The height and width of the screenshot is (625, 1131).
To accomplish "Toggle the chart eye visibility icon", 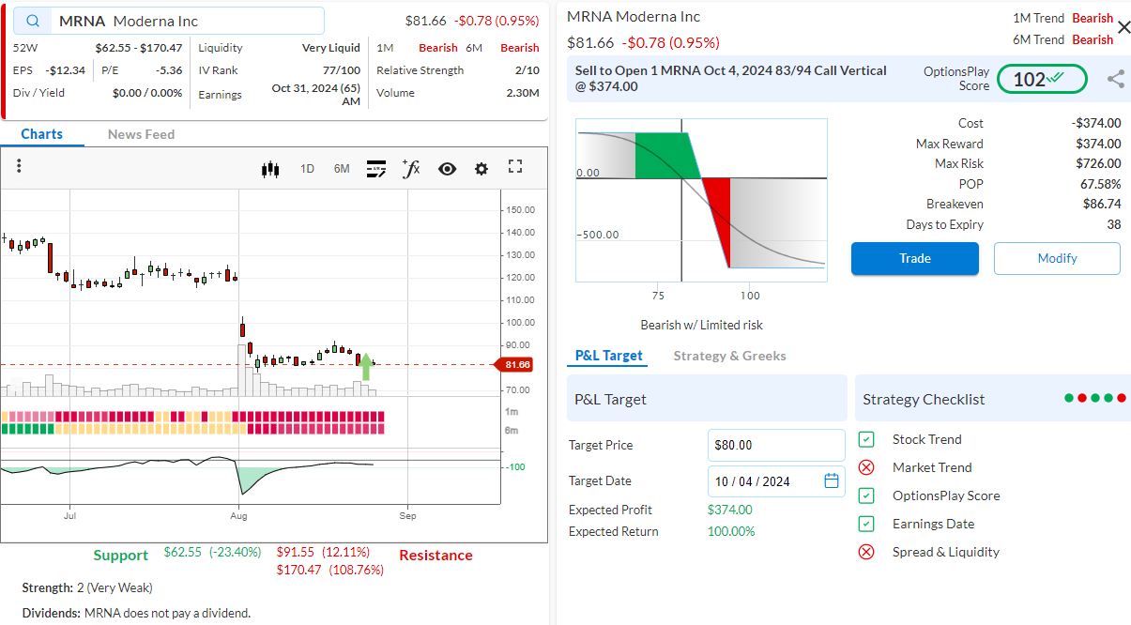I will pyautogui.click(x=447, y=169).
